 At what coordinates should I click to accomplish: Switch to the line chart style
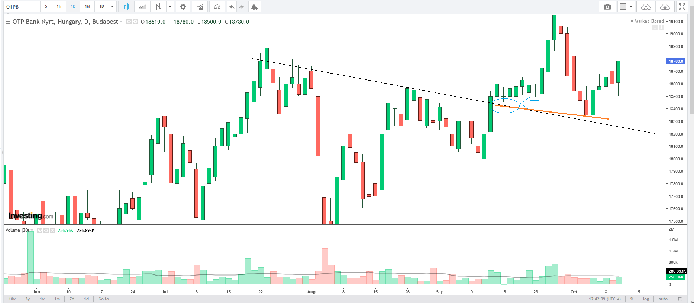142,7
